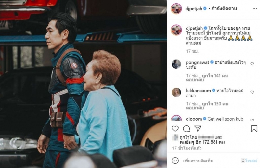Open lukkanaaum's avatar picture
This screenshot has width=260, height=168.
(176, 92)
